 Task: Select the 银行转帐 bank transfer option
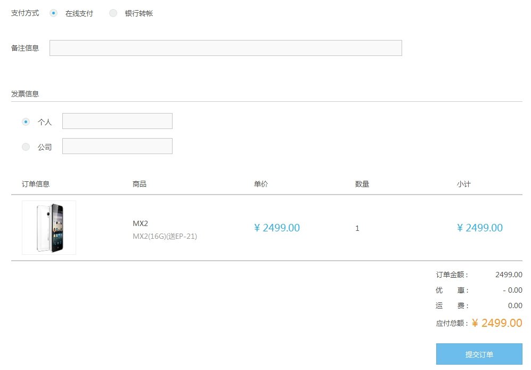[x=113, y=13]
